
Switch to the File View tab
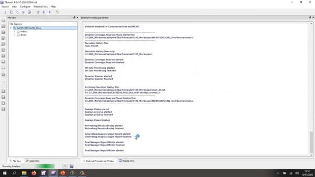click(x=15, y=161)
